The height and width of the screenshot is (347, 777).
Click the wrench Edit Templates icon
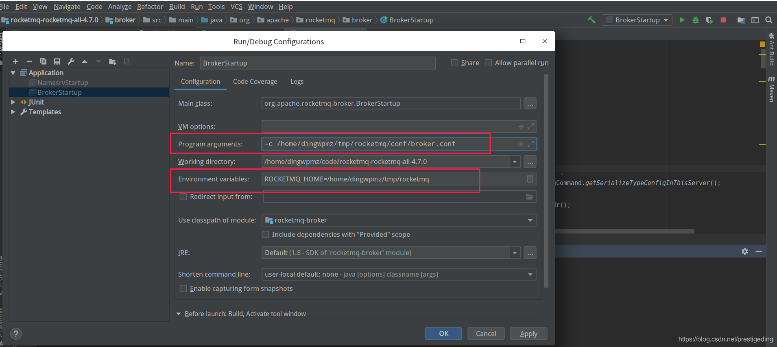(x=71, y=61)
